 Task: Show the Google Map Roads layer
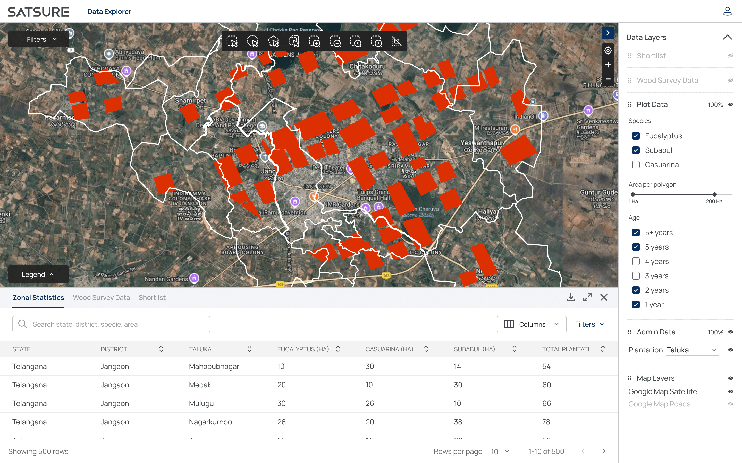tap(730, 404)
